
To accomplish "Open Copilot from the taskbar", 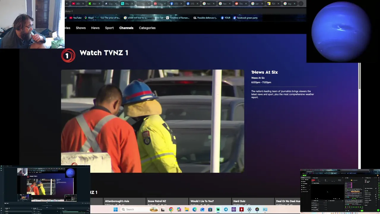I will pyautogui.click(x=179, y=210).
